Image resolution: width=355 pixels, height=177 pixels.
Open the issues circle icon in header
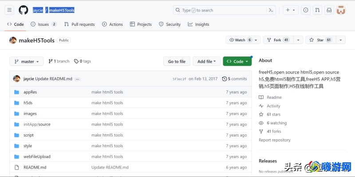pos(306,10)
